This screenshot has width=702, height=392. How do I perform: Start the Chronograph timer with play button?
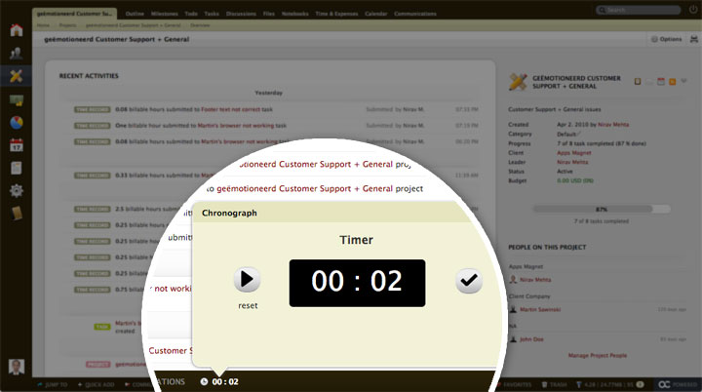pyautogui.click(x=247, y=279)
